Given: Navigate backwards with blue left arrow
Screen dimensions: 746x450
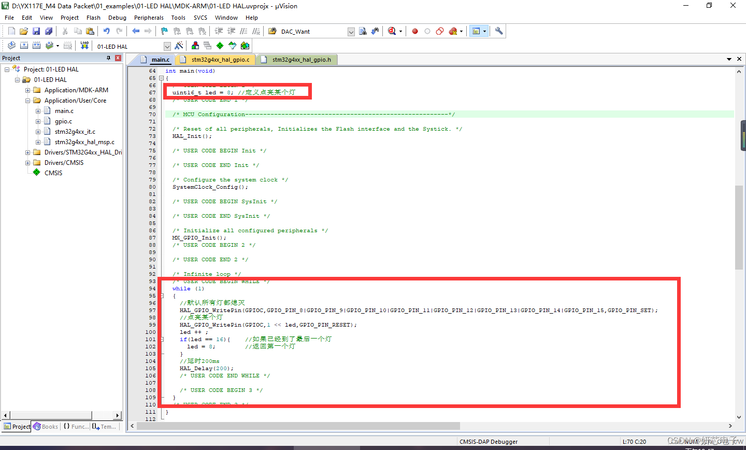Looking at the screenshot, I should click(x=136, y=31).
